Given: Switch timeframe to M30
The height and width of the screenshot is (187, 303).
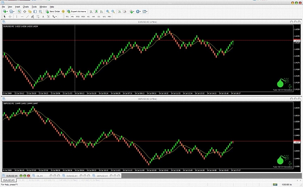Looking at the screenshot, I should (x=83, y=16).
